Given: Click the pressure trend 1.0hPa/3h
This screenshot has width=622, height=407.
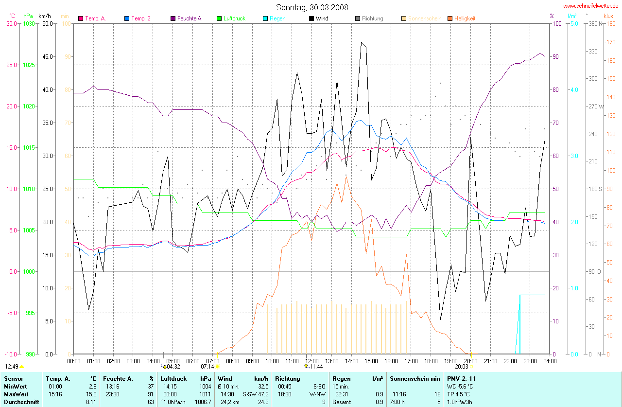Looking at the screenshot, I should (460, 402).
